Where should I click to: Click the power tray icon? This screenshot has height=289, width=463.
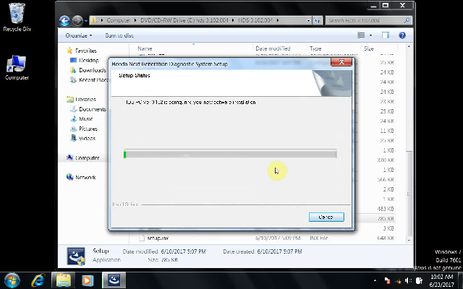pos(420,280)
